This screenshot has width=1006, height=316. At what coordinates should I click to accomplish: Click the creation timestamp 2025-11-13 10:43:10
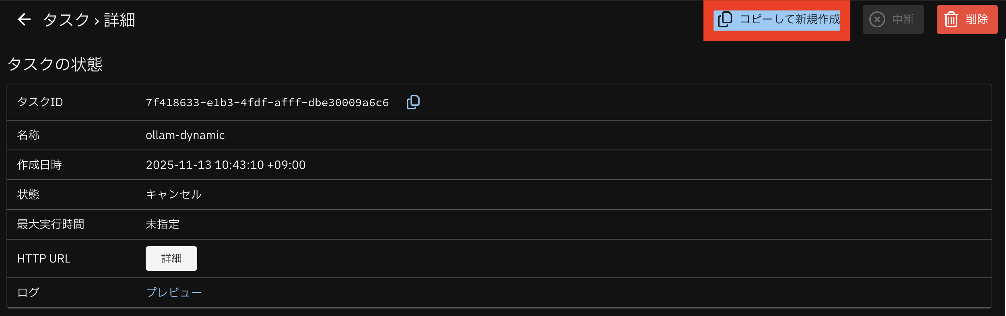[x=225, y=165]
